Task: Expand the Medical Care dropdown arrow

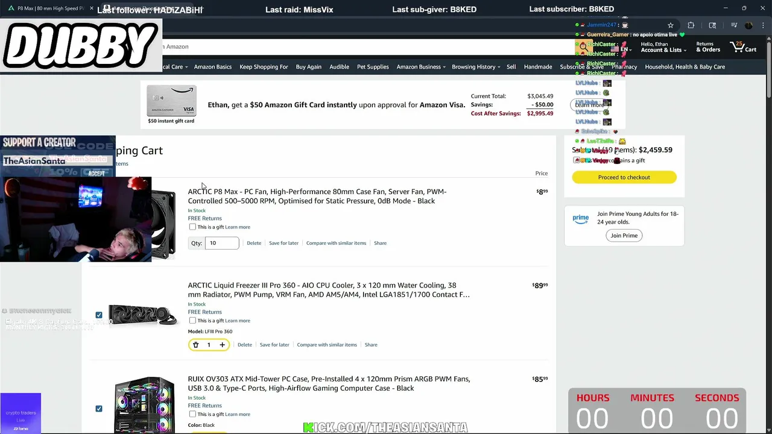Action: [x=186, y=67]
